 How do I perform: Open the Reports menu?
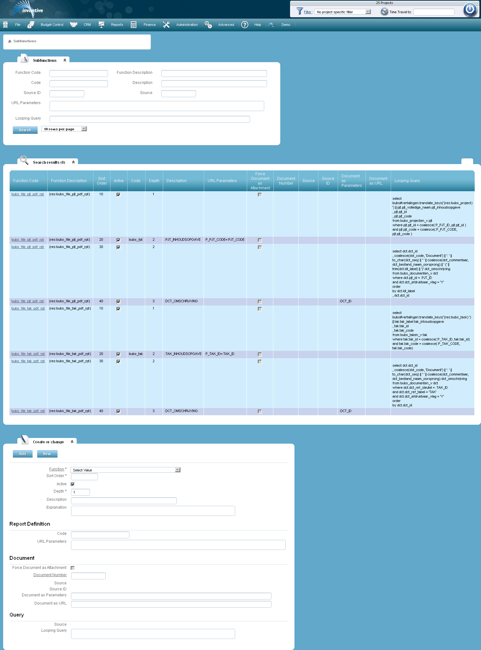pyautogui.click(x=117, y=25)
